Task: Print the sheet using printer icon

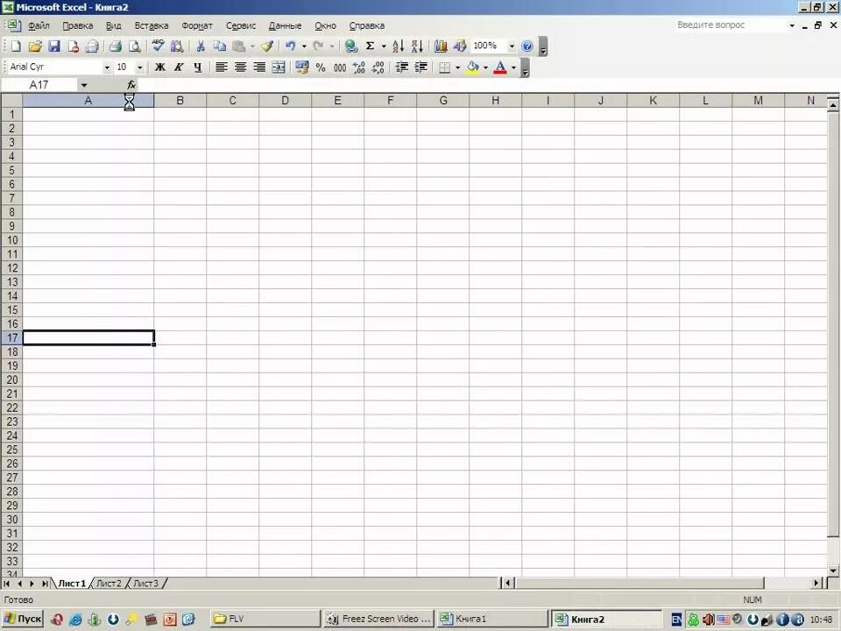Action: (115, 46)
